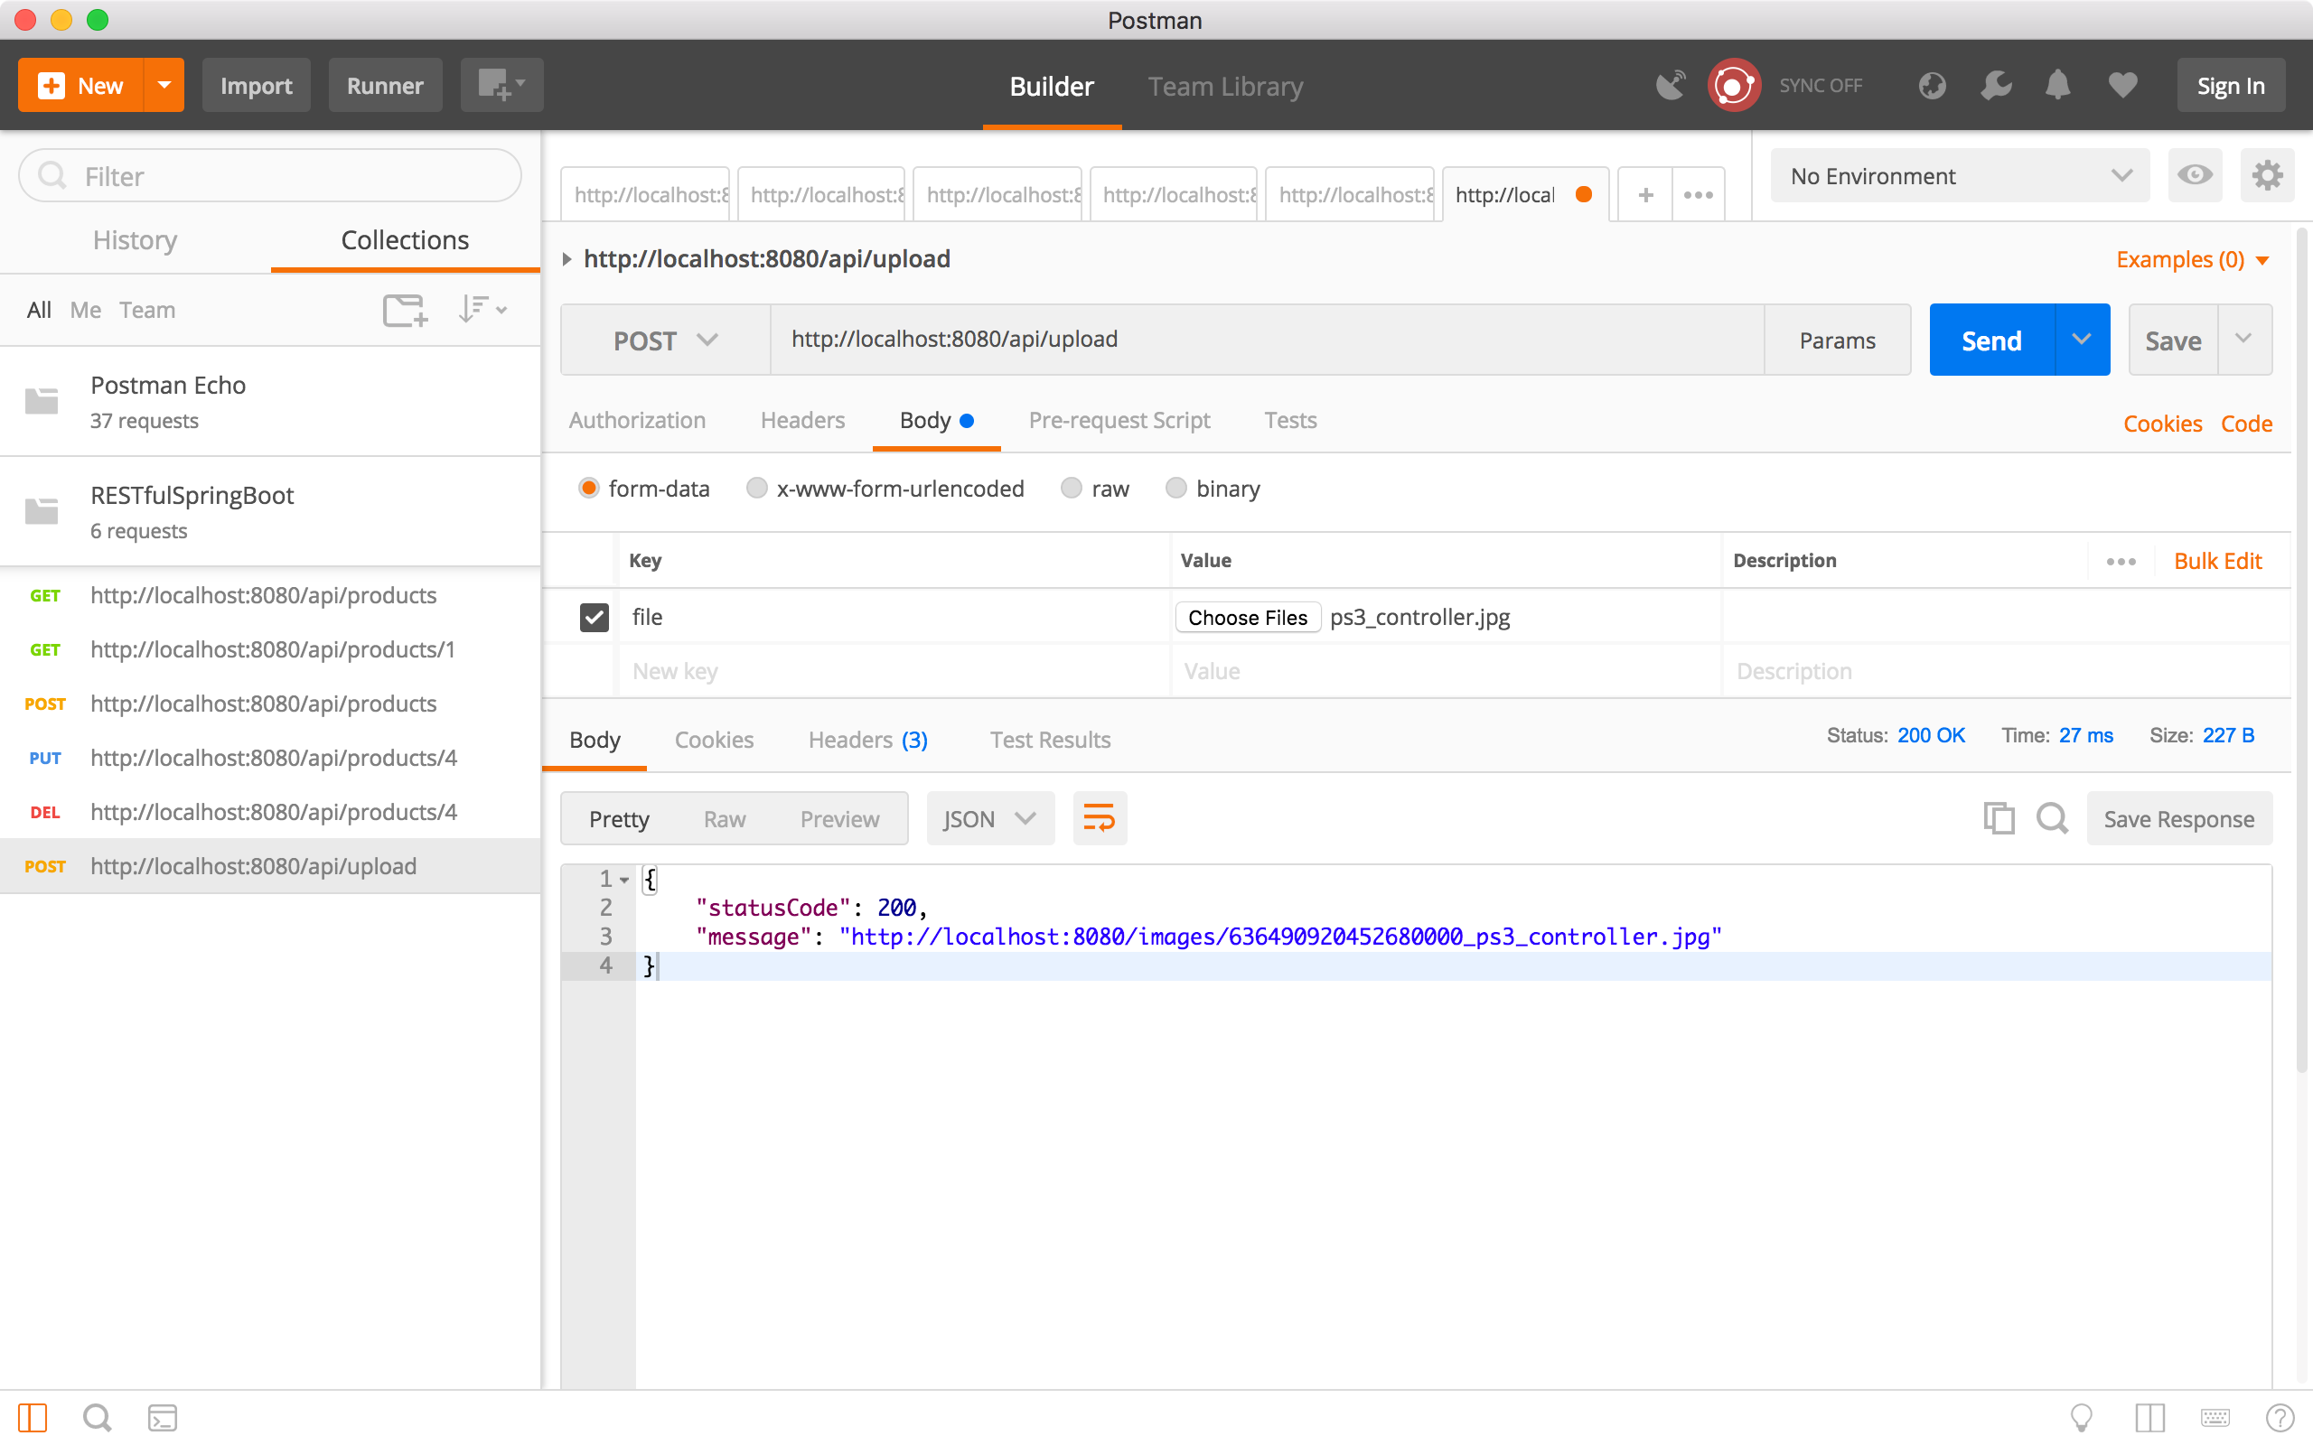Select the form-data radio button
Screen dimensions: 2313x1445
click(x=589, y=489)
